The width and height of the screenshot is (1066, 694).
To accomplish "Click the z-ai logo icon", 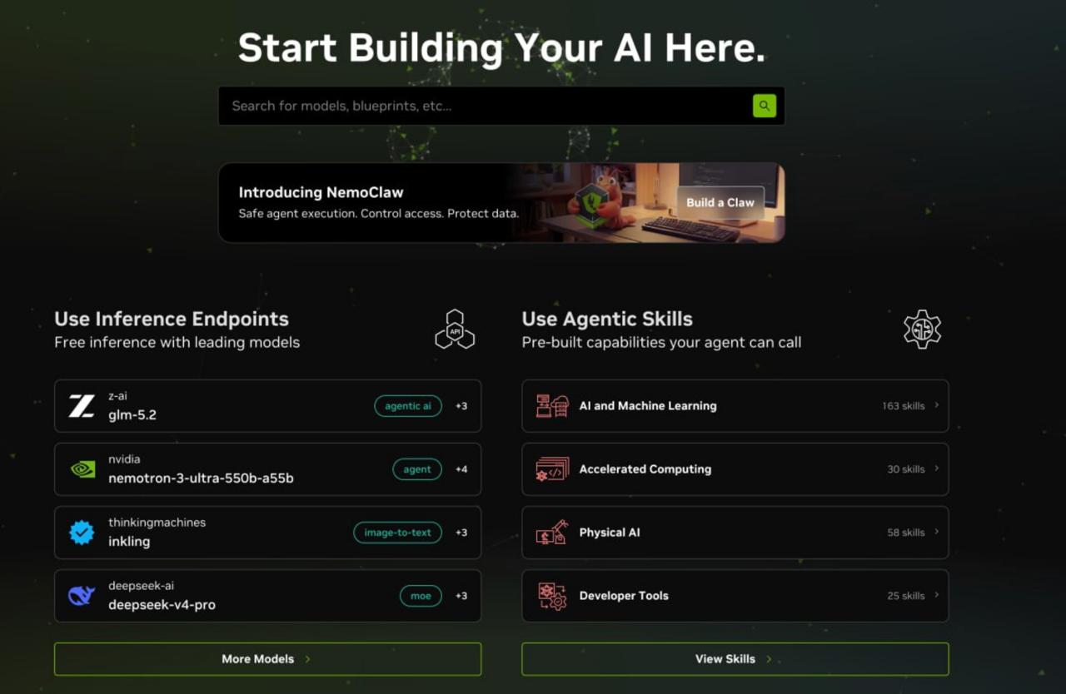I will [82, 406].
